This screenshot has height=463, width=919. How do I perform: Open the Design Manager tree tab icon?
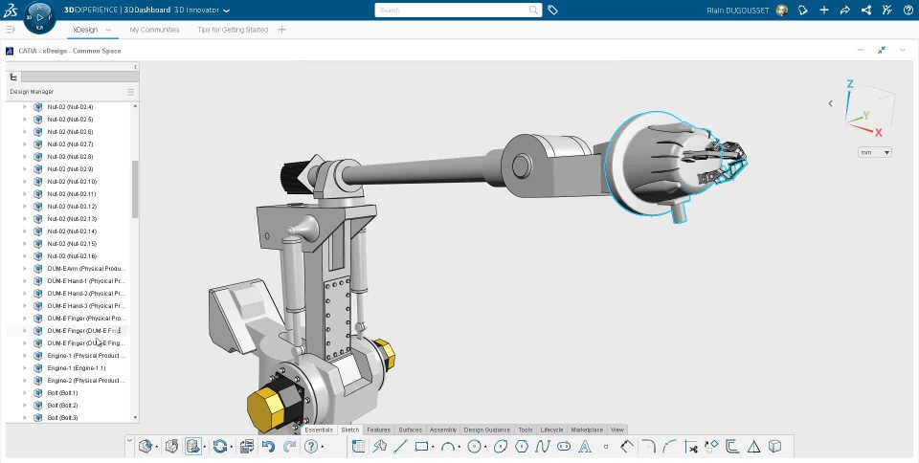tap(13, 77)
